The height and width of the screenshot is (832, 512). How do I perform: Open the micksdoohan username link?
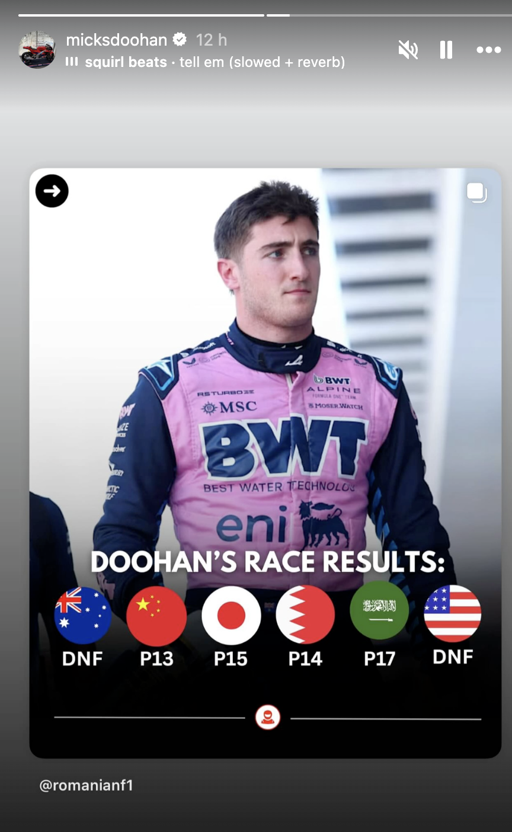tap(117, 40)
